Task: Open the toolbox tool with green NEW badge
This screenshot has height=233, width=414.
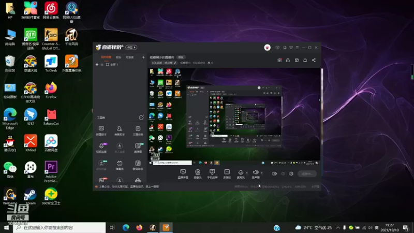Action: pos(138,148)
